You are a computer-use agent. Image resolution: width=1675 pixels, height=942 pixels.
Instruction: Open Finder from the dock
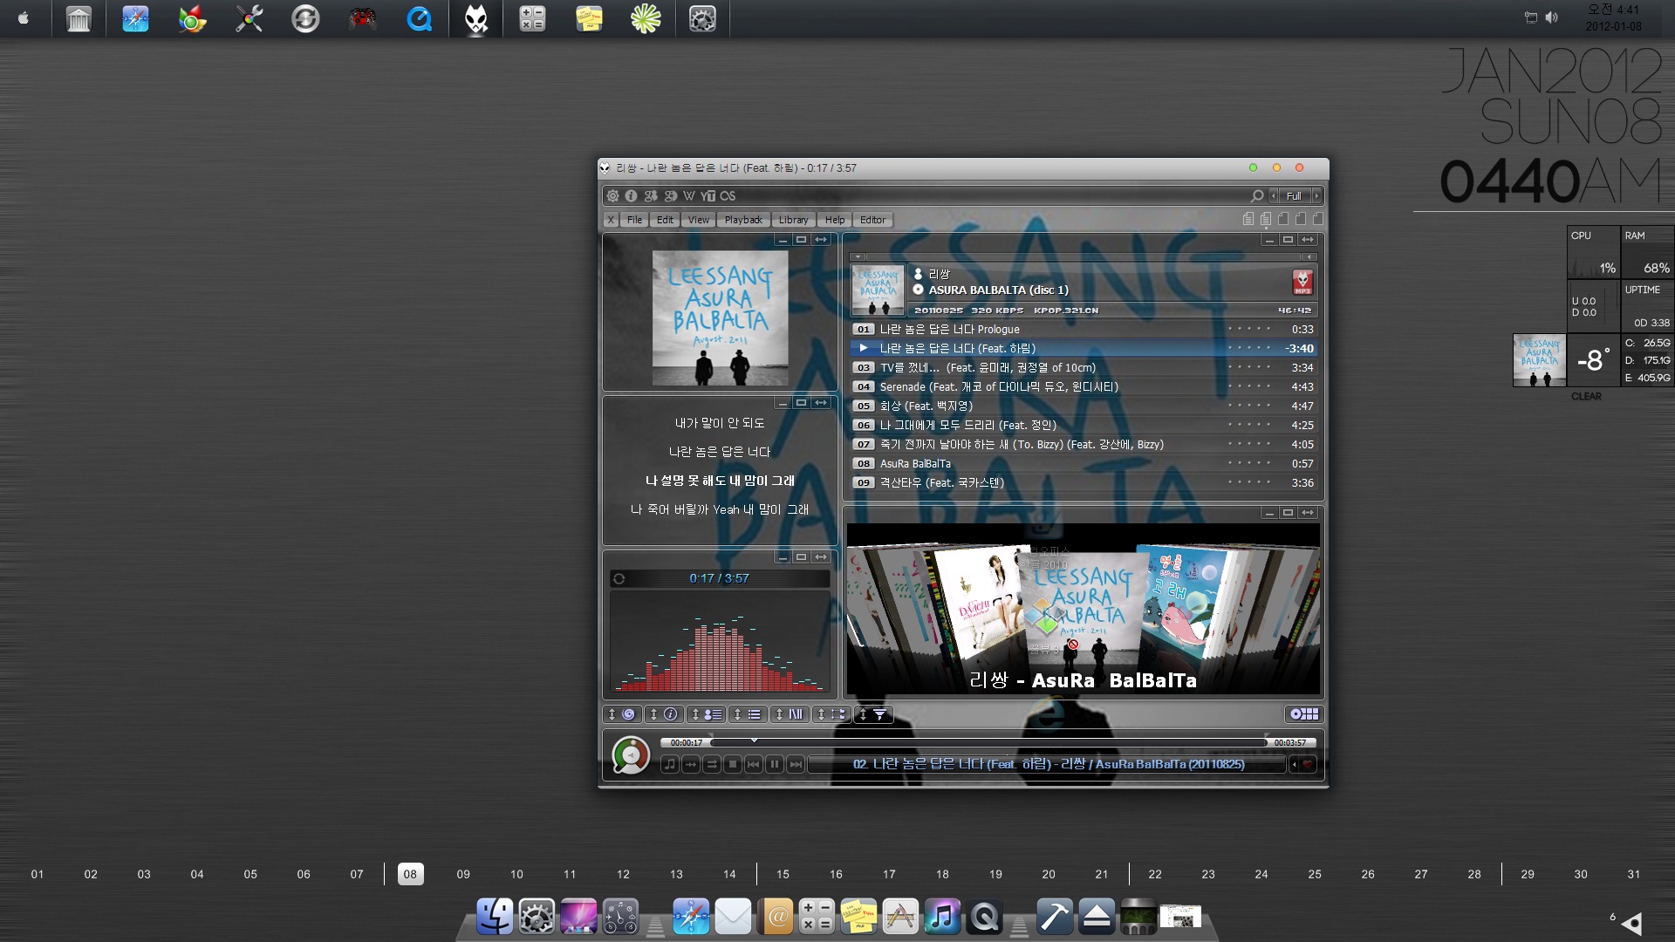coord(495,917)
